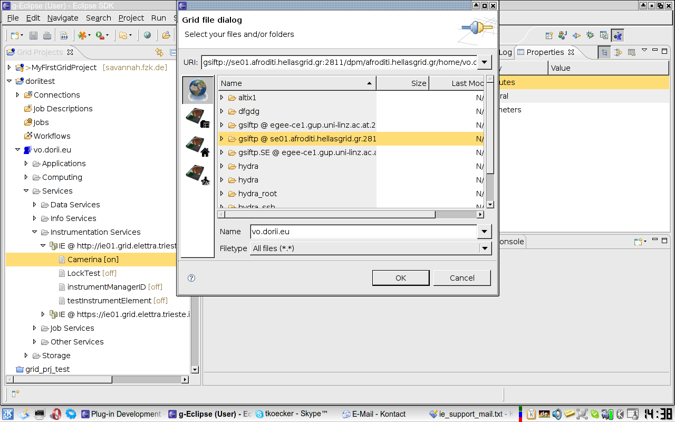Image resolution: width=675 pixels, height=422 pixels.
Task: Click the stacked folders toolbar icon
Action: point(123,35)
